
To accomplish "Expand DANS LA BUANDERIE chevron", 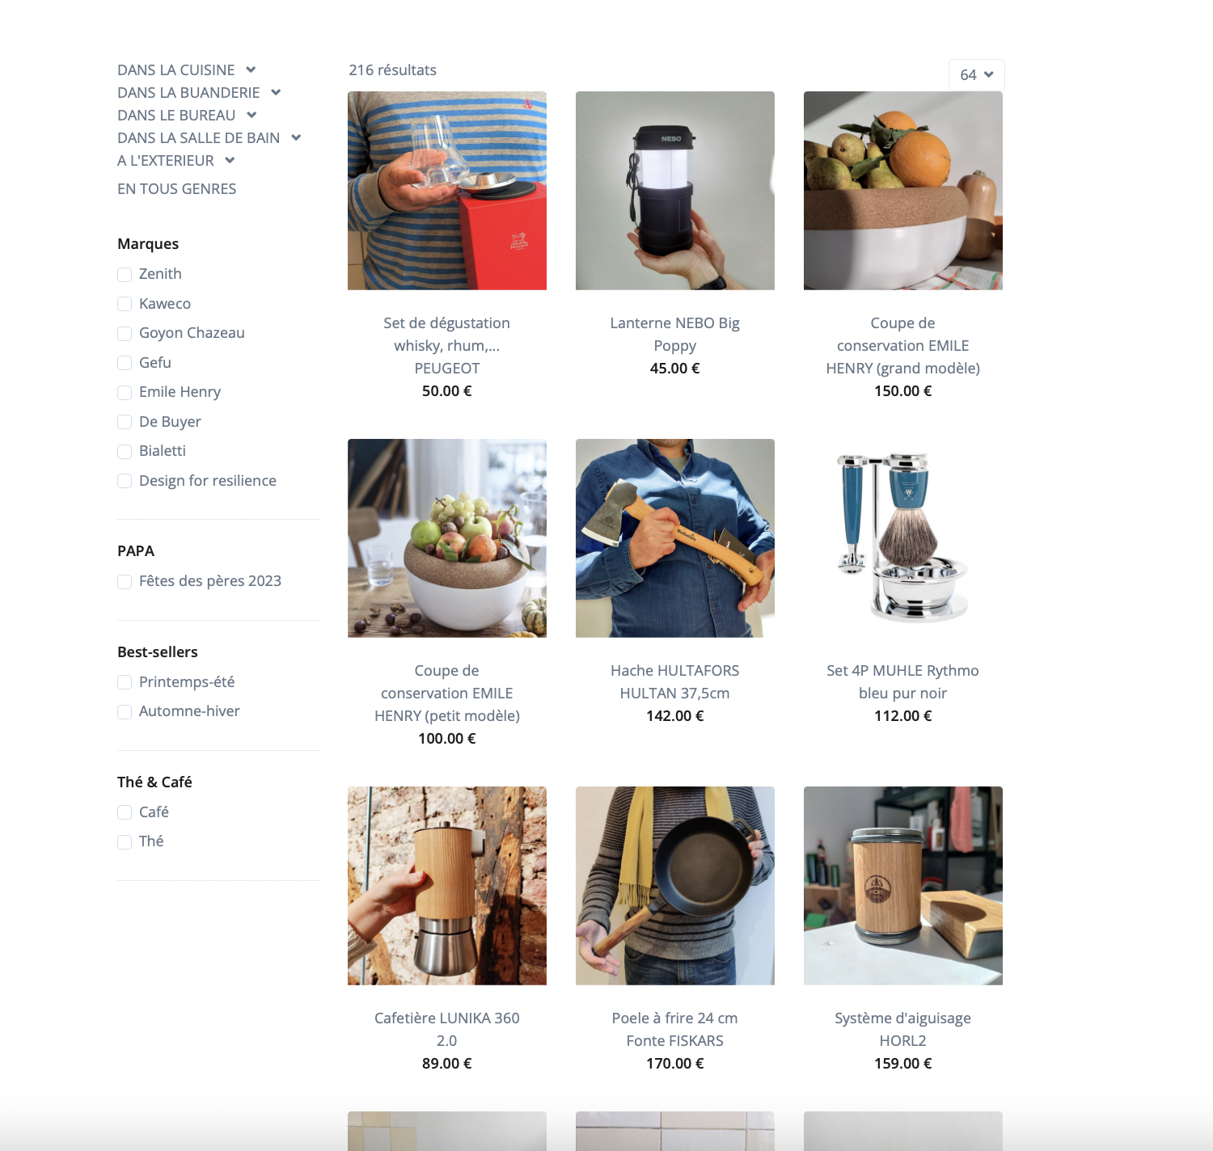I will (276, 93).
